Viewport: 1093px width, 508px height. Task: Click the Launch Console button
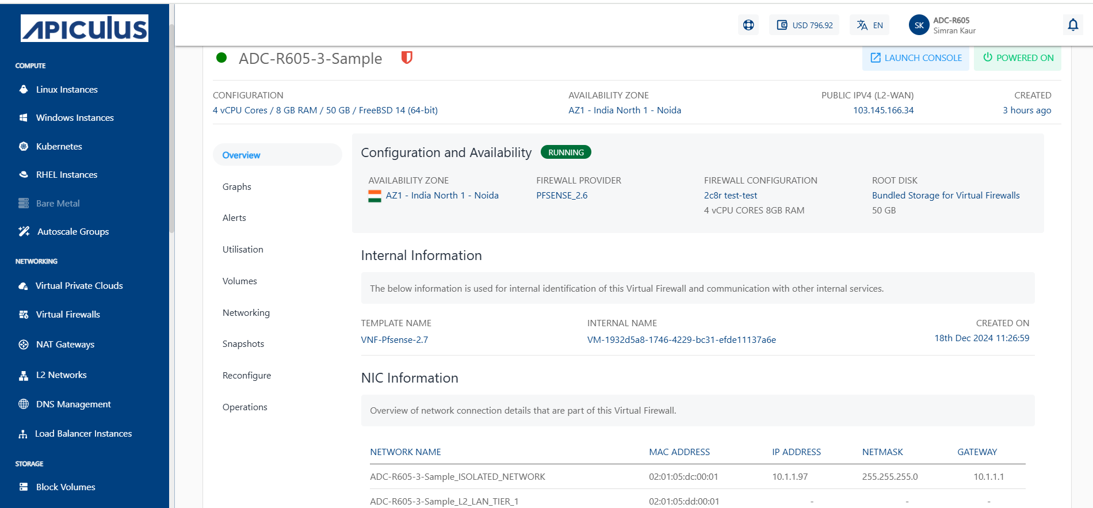916,58
